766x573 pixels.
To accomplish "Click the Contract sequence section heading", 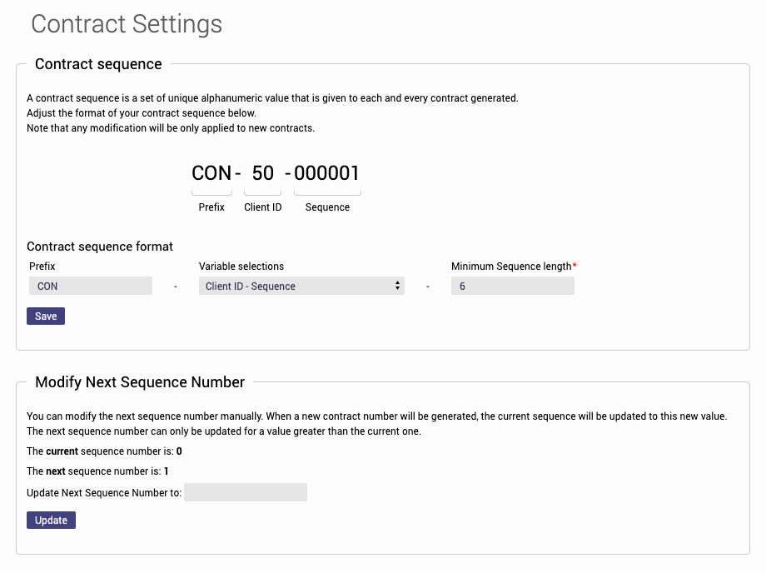I will (98, 64).
